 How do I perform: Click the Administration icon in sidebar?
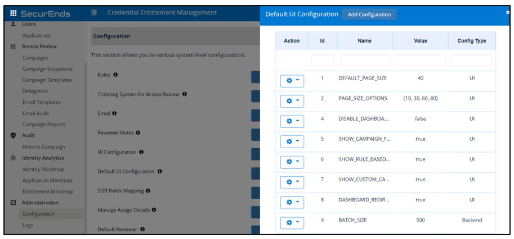13,203
